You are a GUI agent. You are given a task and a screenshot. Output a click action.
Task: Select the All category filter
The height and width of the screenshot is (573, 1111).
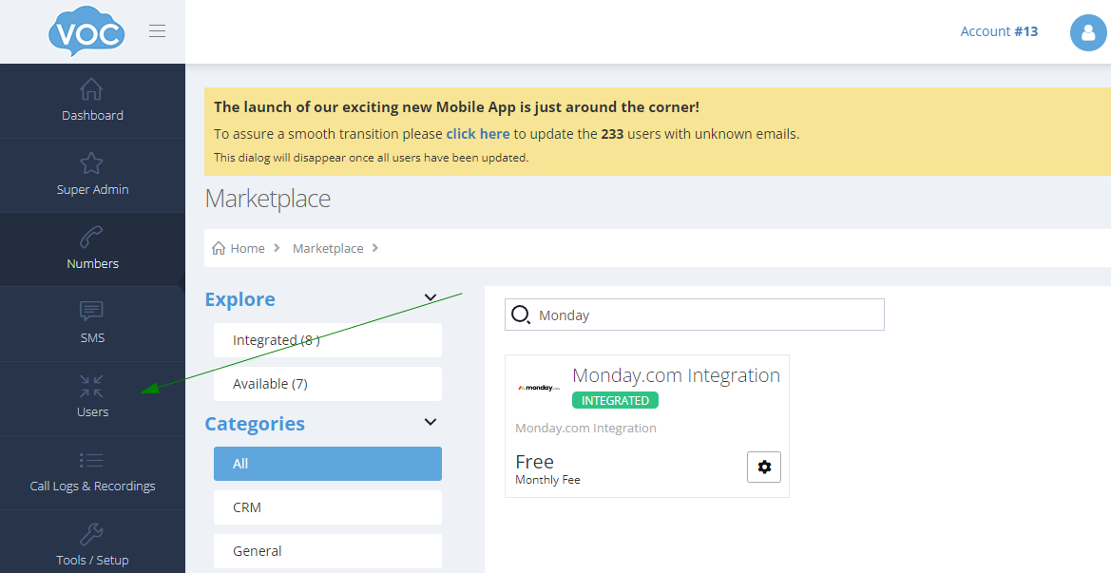pos(327,464)
